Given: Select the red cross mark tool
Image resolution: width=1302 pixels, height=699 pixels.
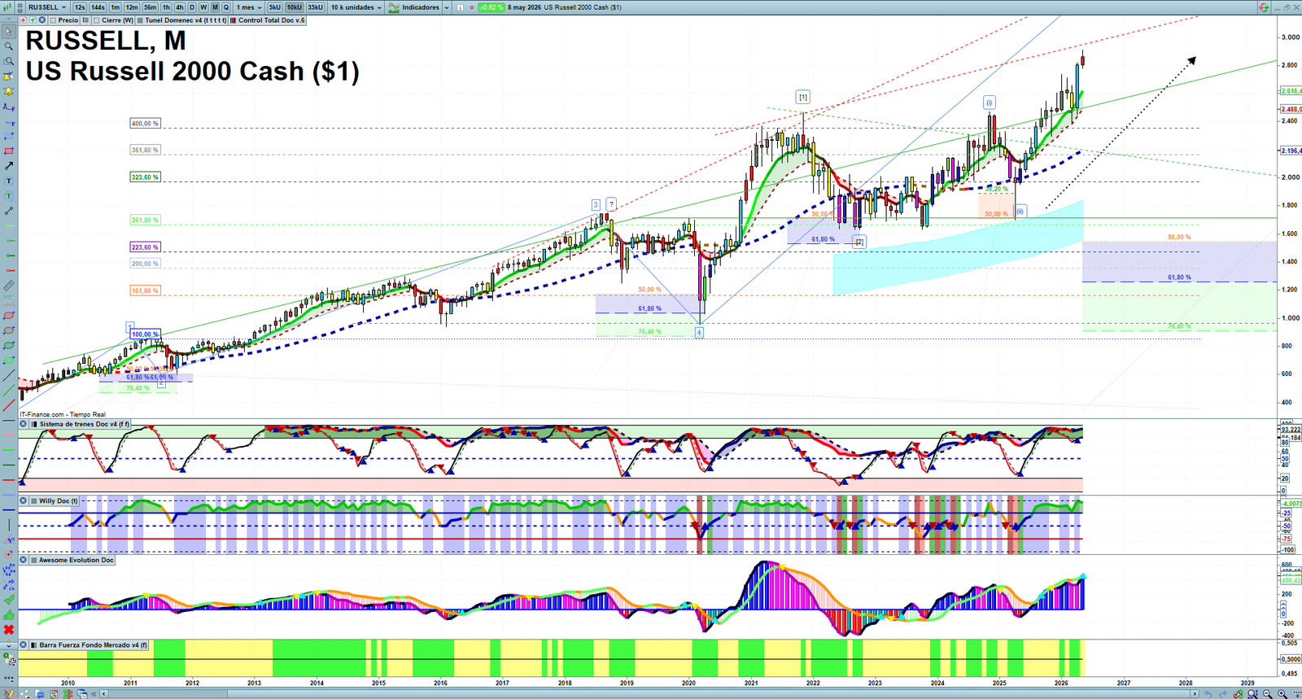Looking at the screenshot, I should point(8,630).
